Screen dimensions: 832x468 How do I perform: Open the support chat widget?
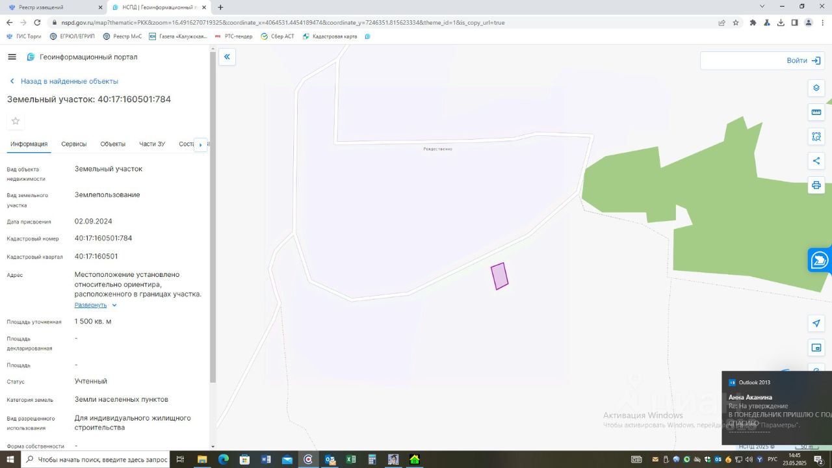[820, 260]
